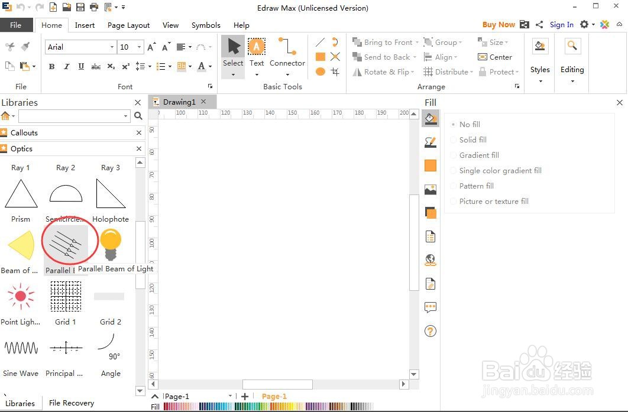Toggle Italic formatting

[x=66, y=66]
